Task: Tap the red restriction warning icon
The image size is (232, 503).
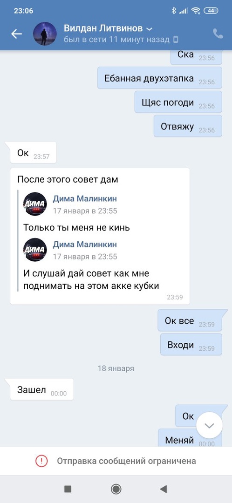Action: coord(41,461)
